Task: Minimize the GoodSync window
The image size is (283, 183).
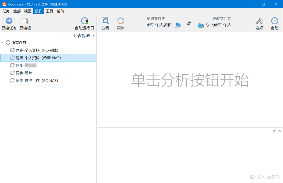Action: [x=251, y=4]
